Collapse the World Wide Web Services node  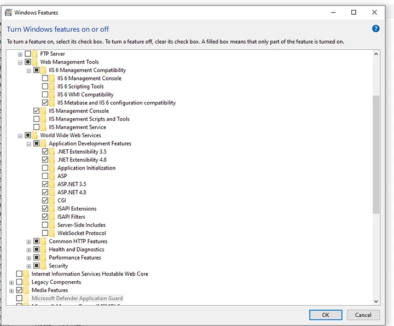[20, 136]
